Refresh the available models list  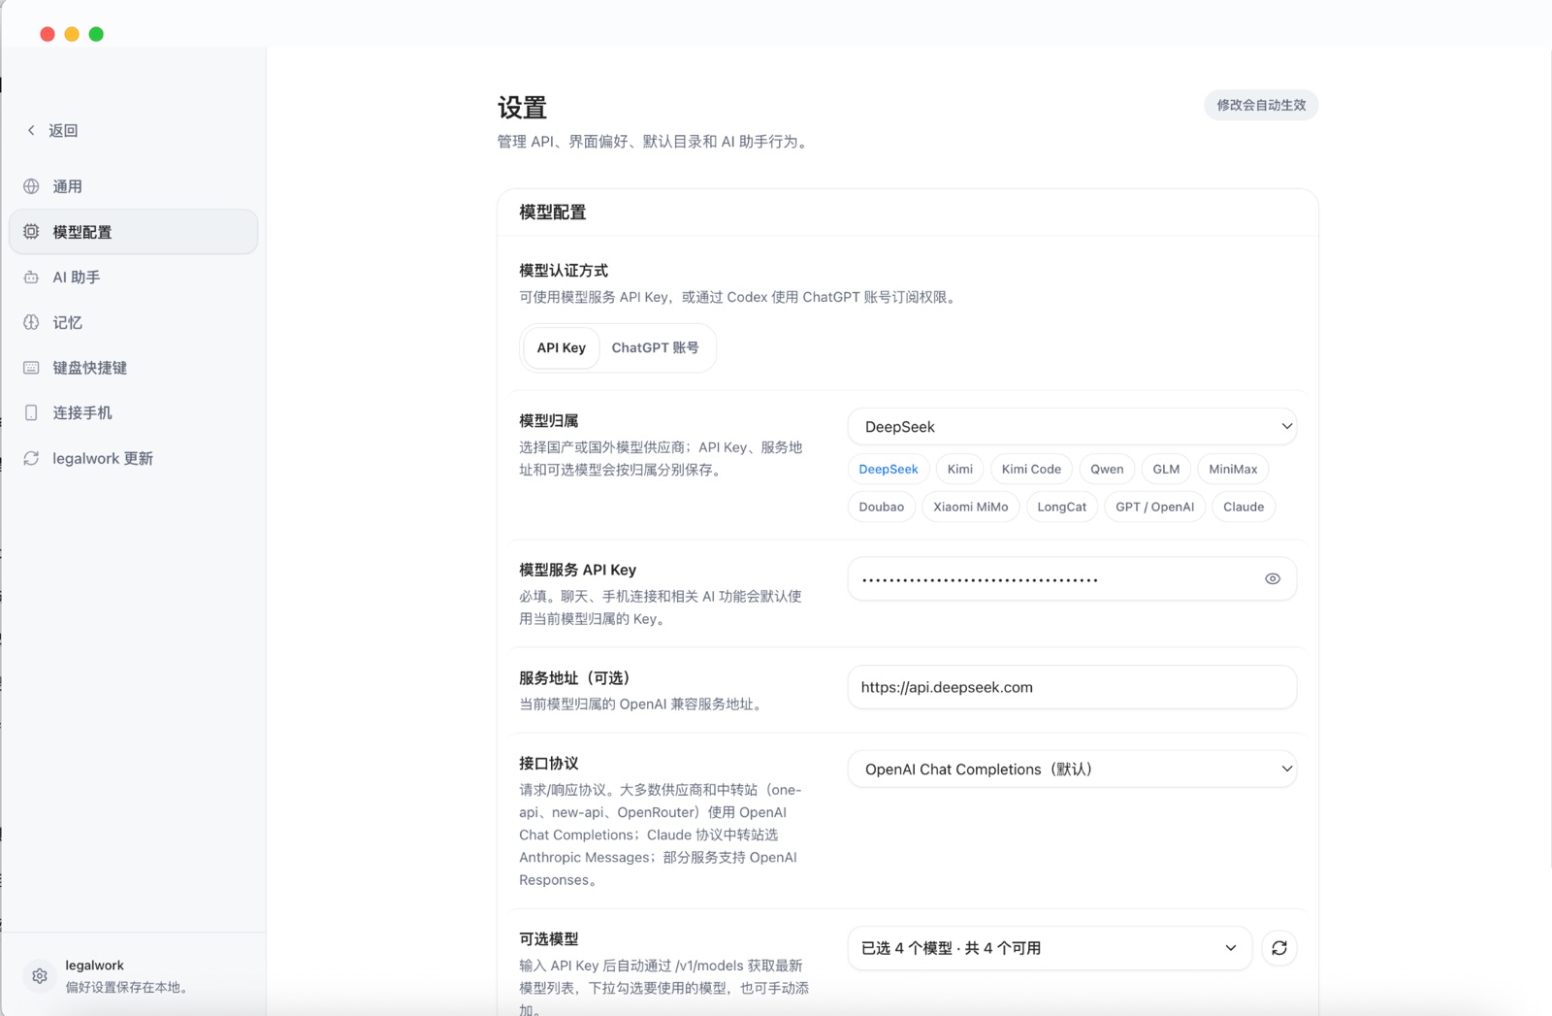tap(1279, 948)
